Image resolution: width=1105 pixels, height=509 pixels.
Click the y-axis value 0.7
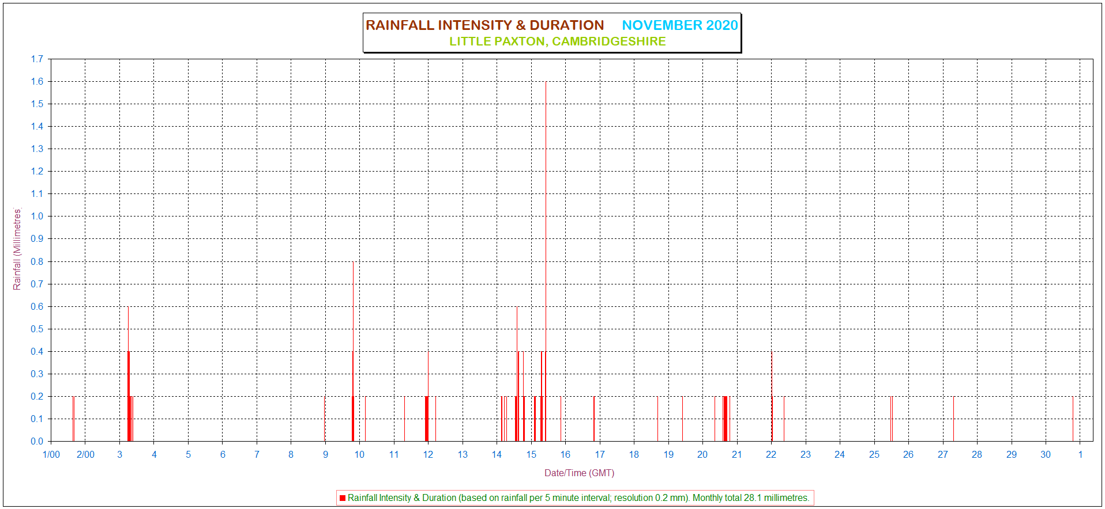click(37, 284)
